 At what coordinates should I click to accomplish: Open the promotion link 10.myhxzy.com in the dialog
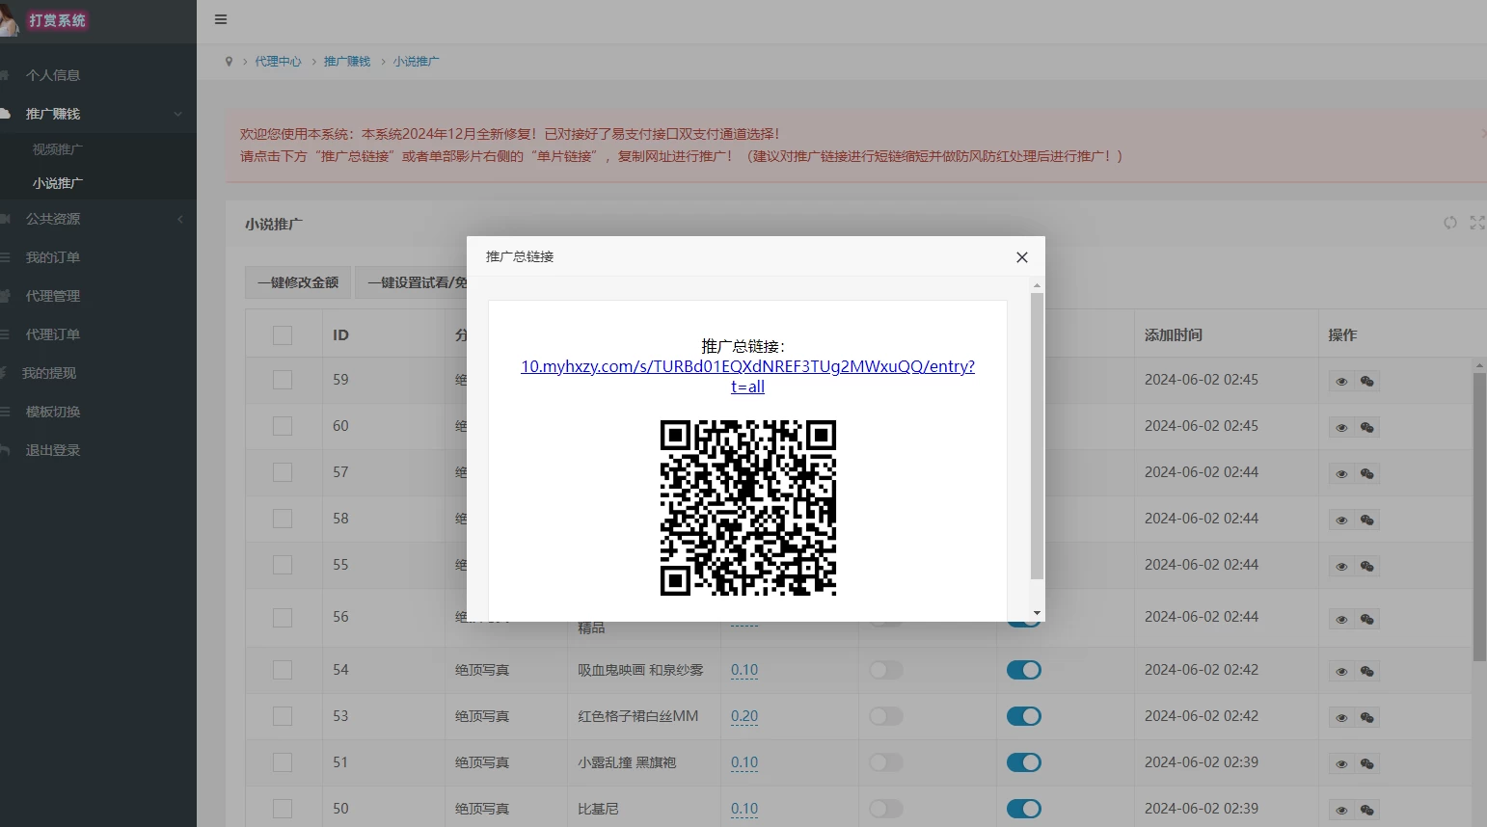pos(747,366)
